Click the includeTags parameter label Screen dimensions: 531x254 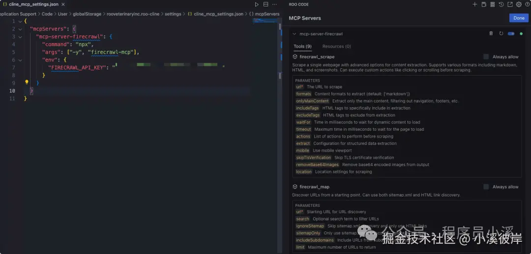307,108
